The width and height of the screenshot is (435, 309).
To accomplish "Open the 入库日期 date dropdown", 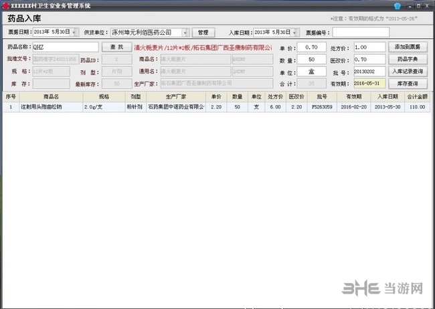I will [x=295, y=33].
